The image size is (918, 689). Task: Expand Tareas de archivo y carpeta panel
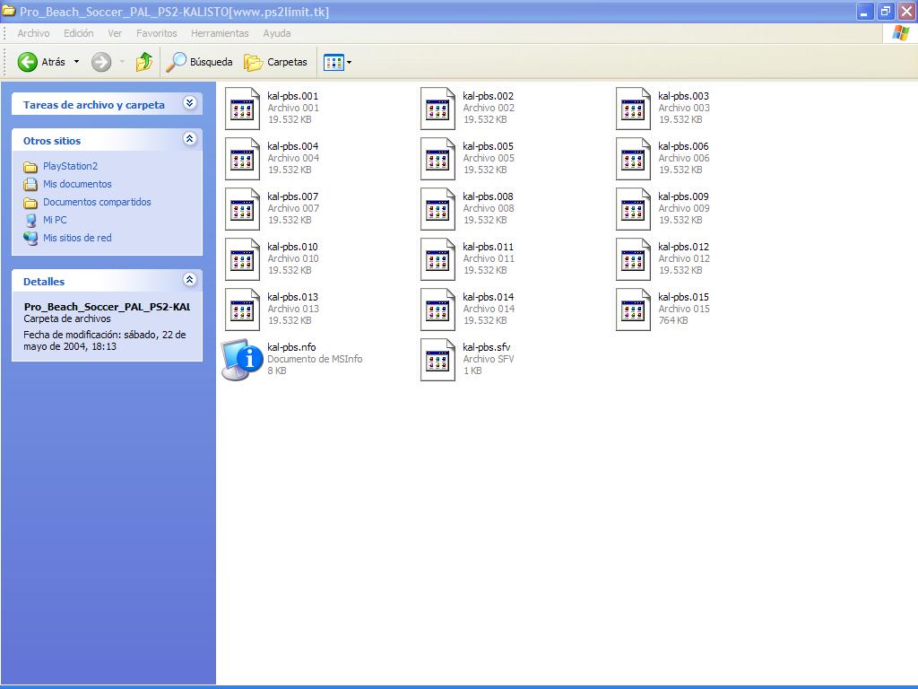click(x=189, y=103)
